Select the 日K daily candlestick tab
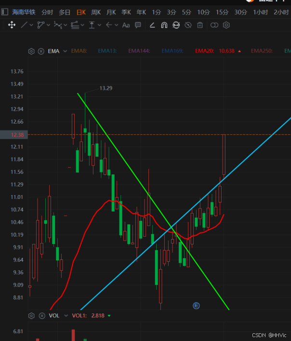This screenshot has height=341, width=291. [x=81, y=12]
